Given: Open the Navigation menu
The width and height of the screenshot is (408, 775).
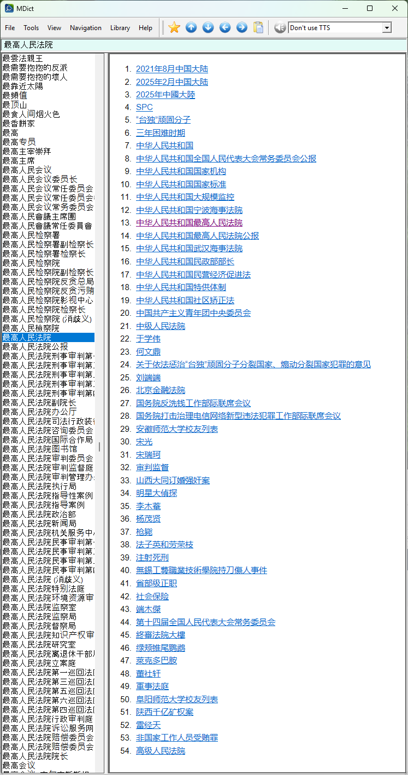Looking at the screenshot, I should pyautogui.click(x=86, y=28).
